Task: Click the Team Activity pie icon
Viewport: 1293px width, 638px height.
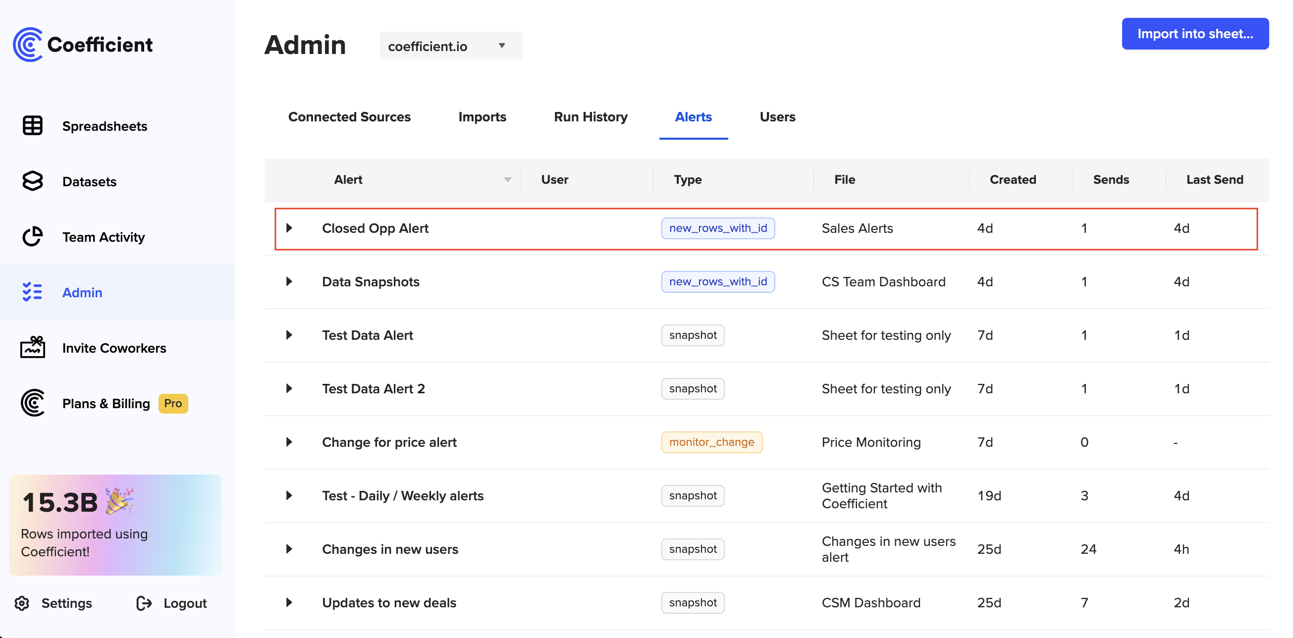Action: tap(33, 236)
